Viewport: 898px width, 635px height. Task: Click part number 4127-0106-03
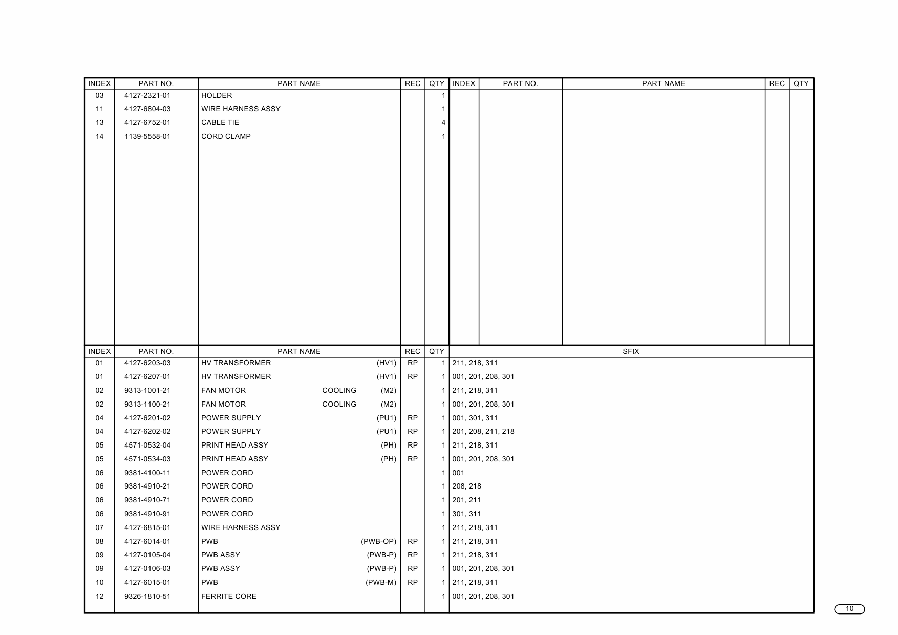pyautogui.click(x=147, y=568)
